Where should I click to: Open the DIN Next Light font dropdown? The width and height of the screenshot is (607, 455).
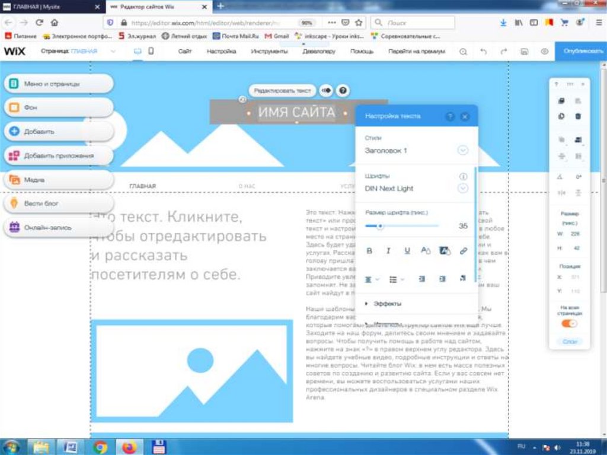[463, 189]
